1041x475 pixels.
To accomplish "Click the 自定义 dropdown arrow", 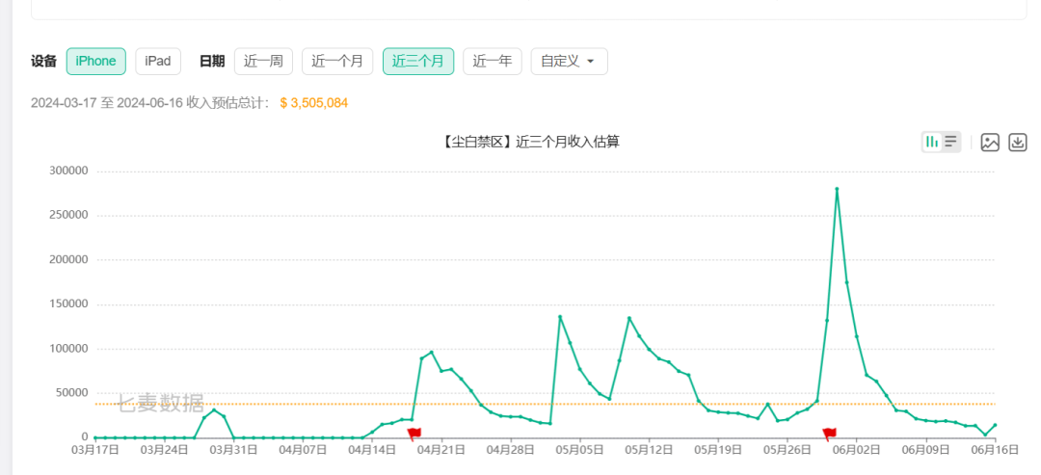I will tap(590, 62).
